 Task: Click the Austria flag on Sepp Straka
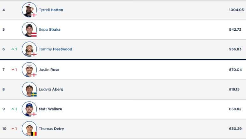[x=34, y=35]
